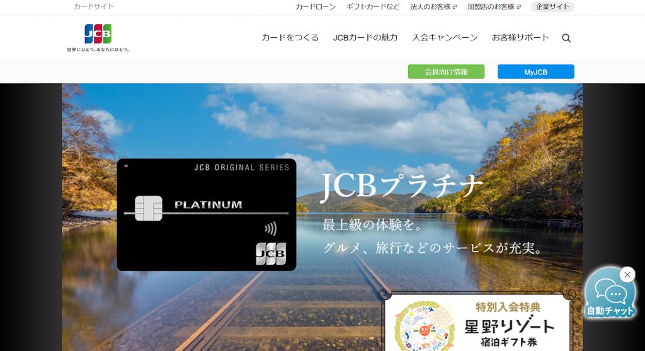Open the カードローン link

point(316,6)
